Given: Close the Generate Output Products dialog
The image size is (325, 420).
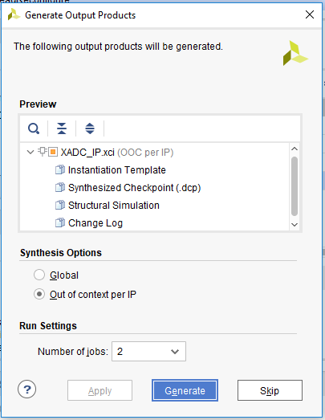Looking at the screenshot, I should pos(310,14).
